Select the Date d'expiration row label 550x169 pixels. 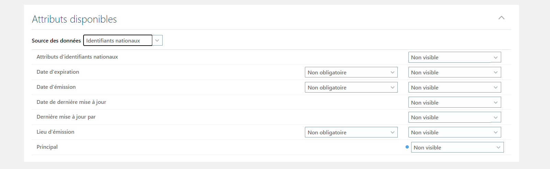coord(58,72)
